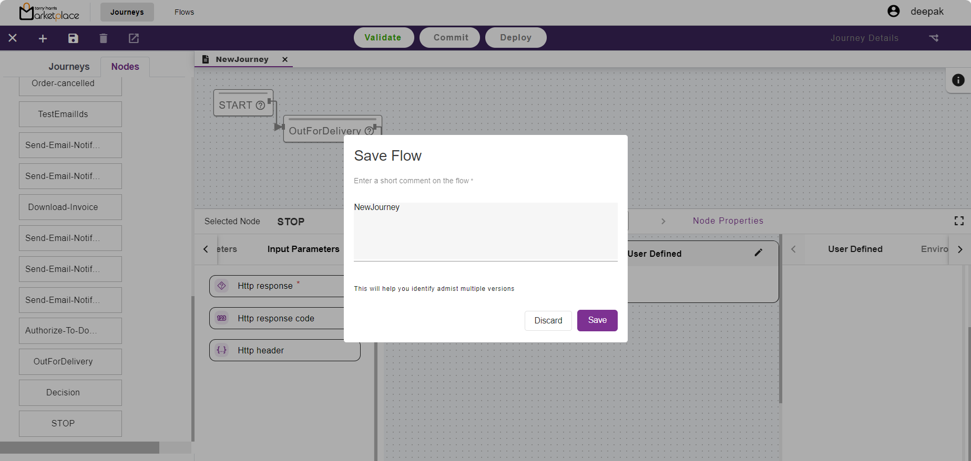
Task: Click the fullscreen expand icon in properties
Action: (959, 221)
